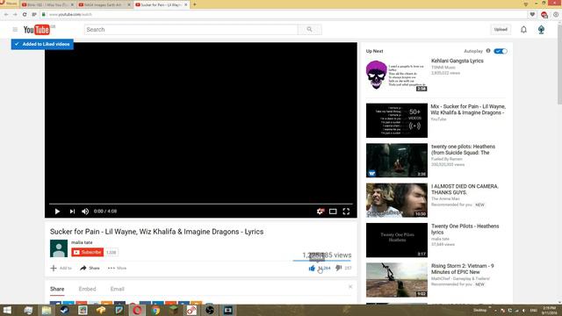This screenshot has height=316, width=562.
Task: Play the video
Action: (57, 212)
